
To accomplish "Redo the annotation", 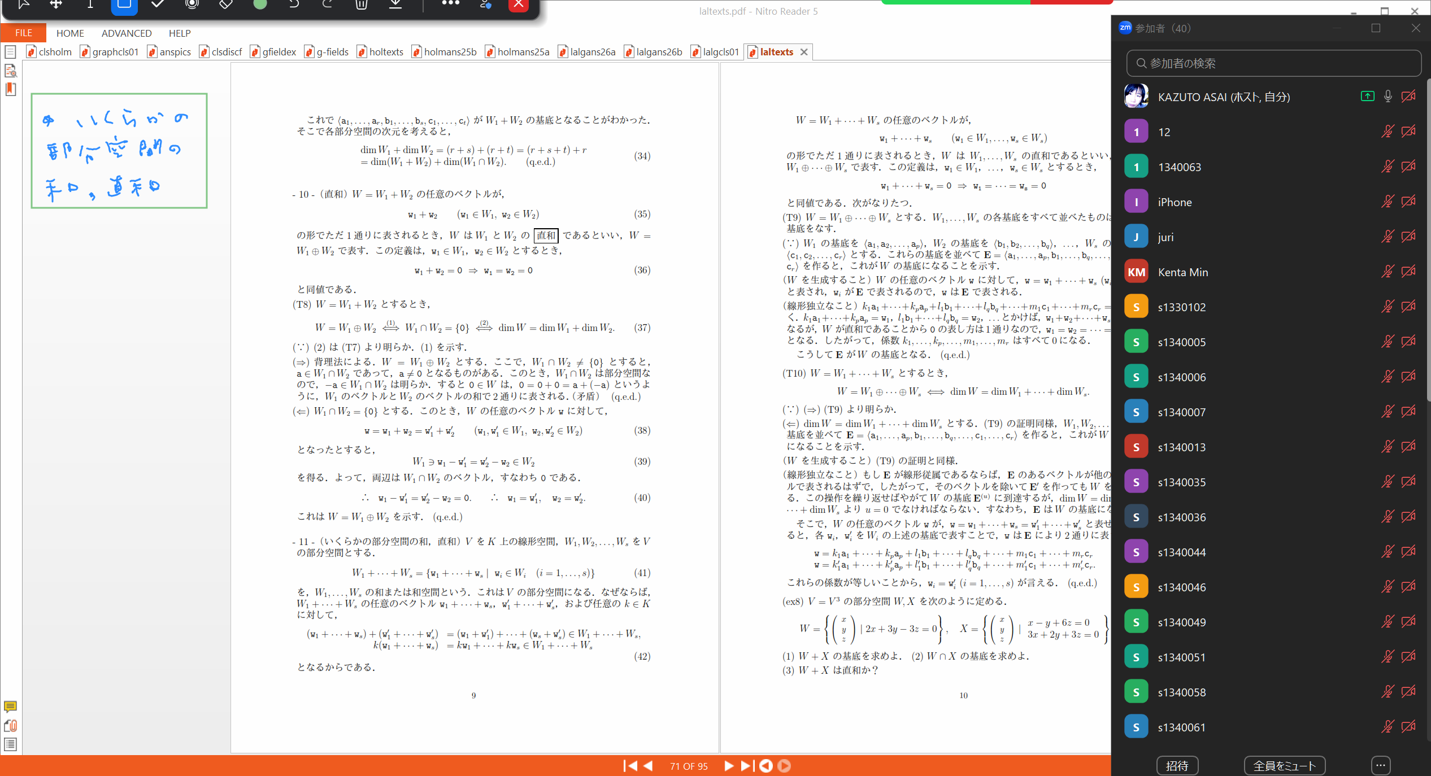I will tap(328, 5).
